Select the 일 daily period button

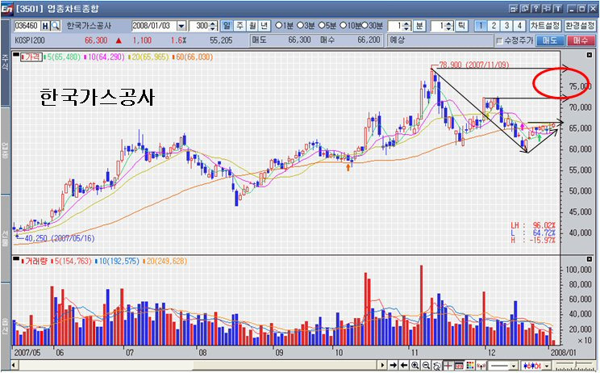click(227, 26)
